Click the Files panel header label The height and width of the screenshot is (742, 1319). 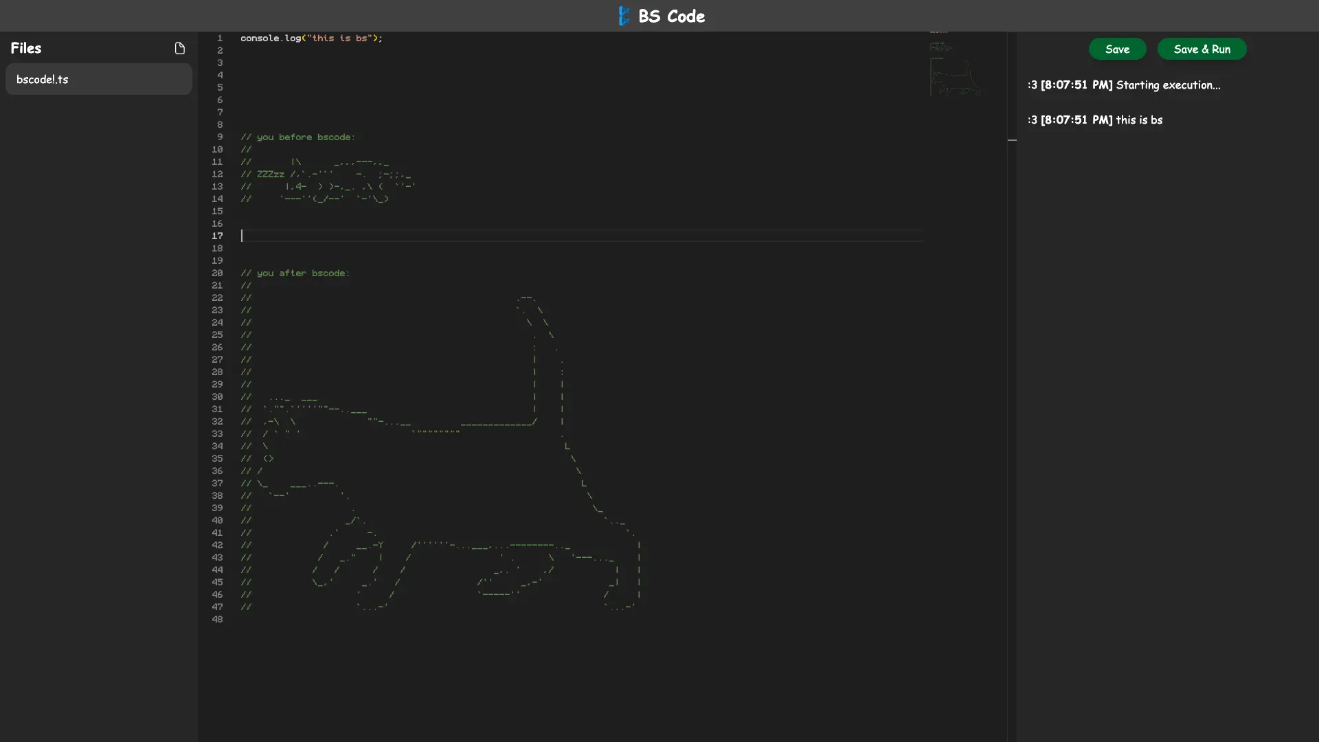pyautogui.click(x=25, y=47)
